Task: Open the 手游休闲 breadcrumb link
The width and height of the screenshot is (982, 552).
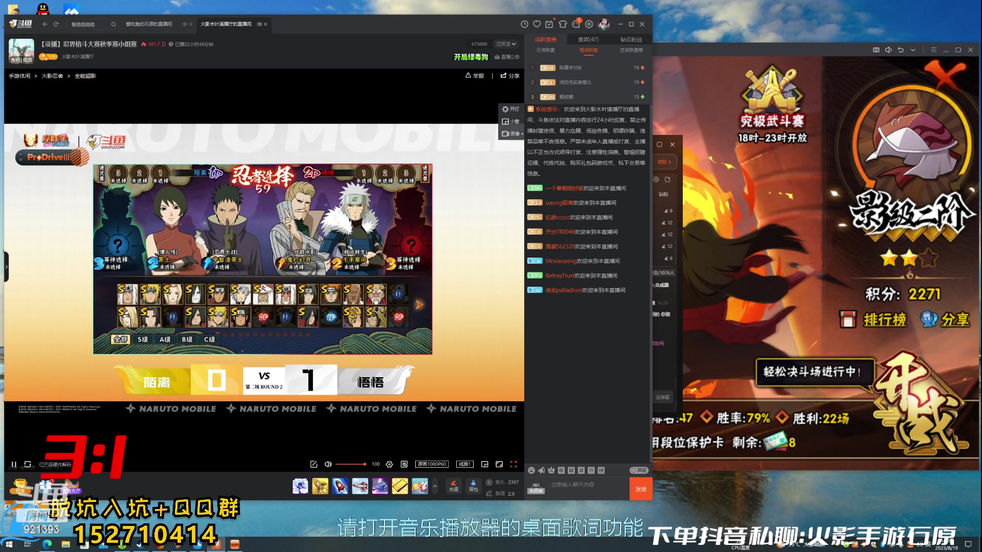Action: point(19,76)
